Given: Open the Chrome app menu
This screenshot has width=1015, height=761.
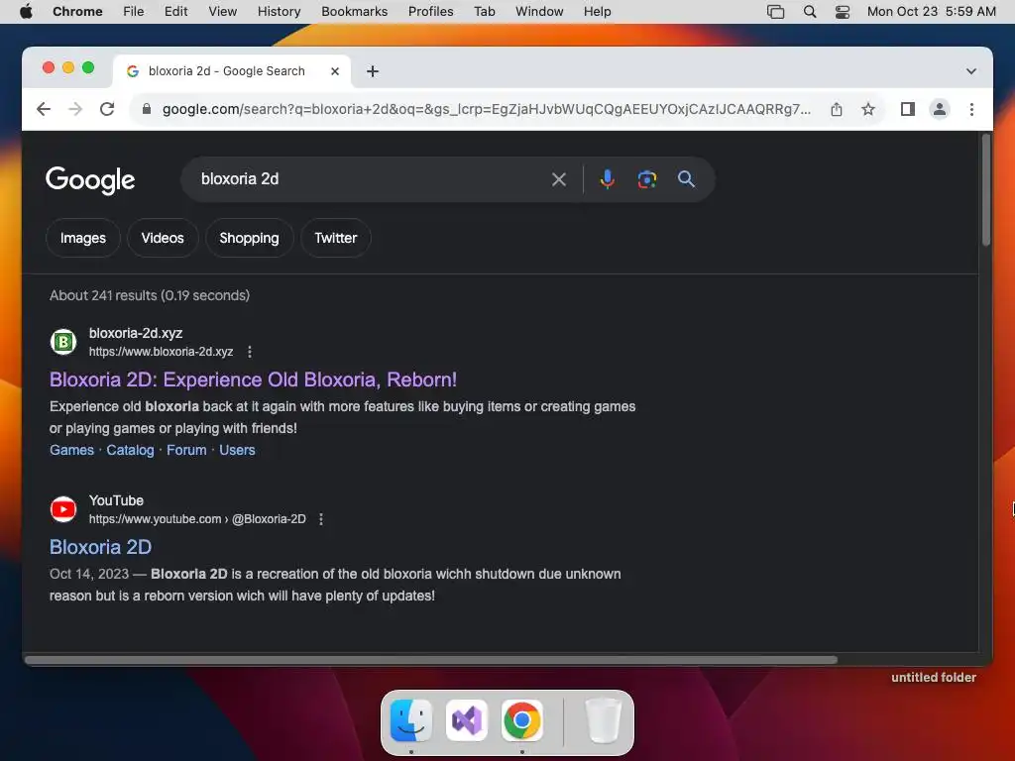Looking at the screenshot, I should 77,12.
